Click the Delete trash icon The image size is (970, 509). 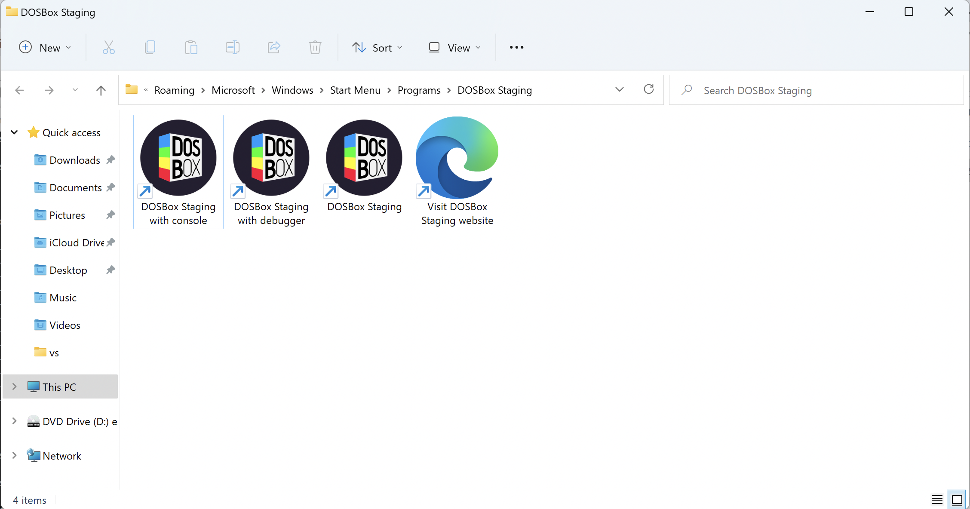(315, 47)
